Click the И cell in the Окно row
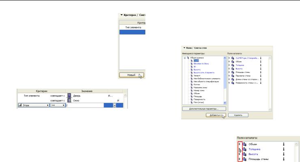This screenshot has width=300, height=162. pyautogui.click(x=118, y=101)
